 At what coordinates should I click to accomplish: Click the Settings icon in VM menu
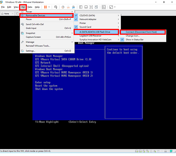22,51
